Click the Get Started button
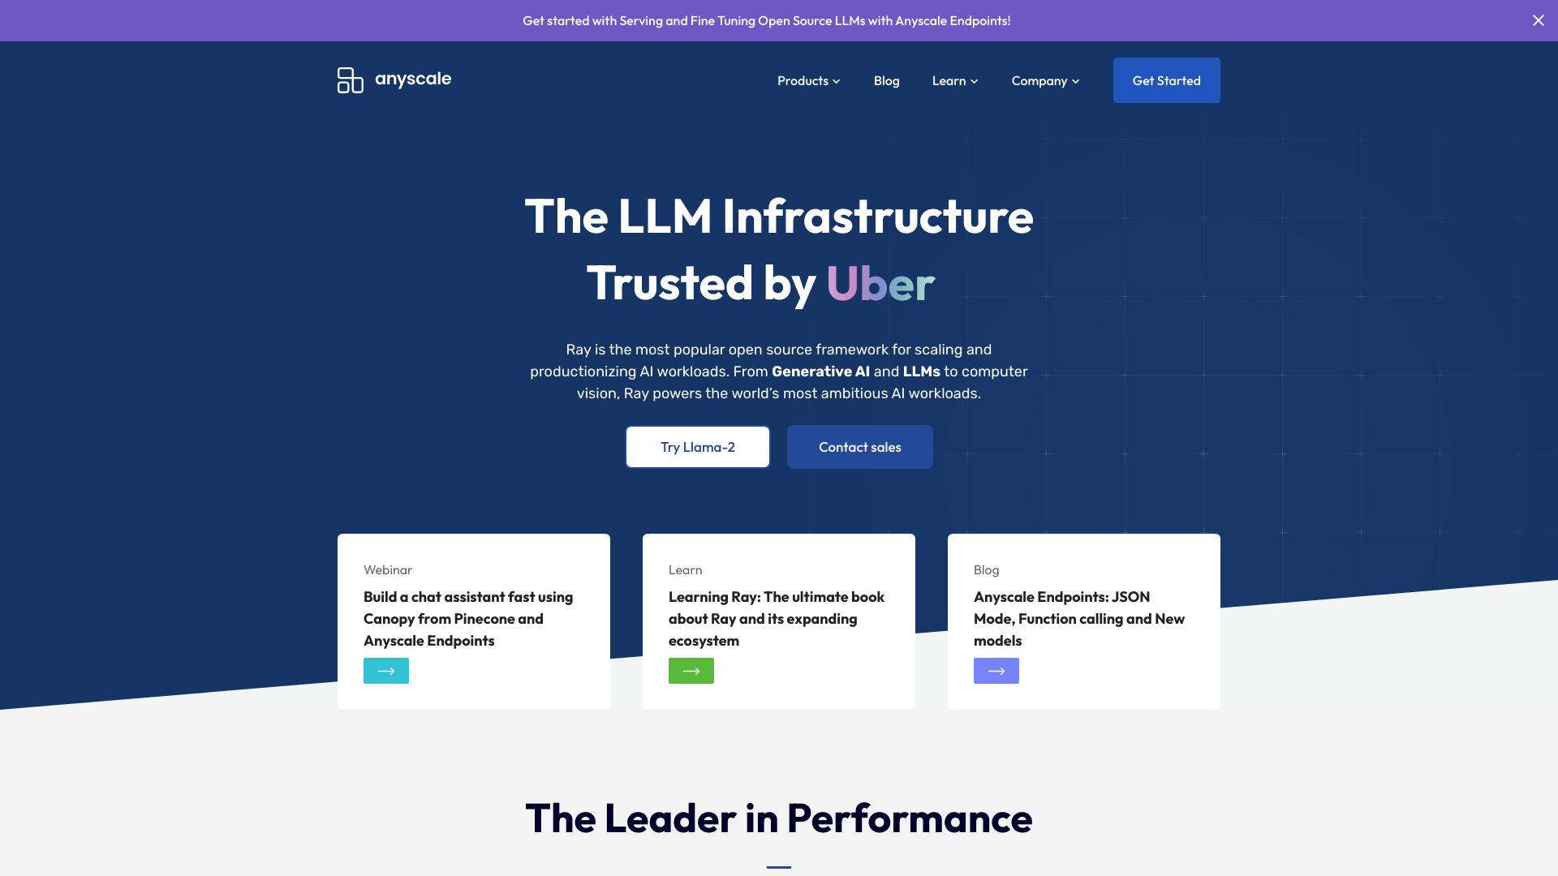Screen dimensions: 1558x876 (x=1166, y=80)
